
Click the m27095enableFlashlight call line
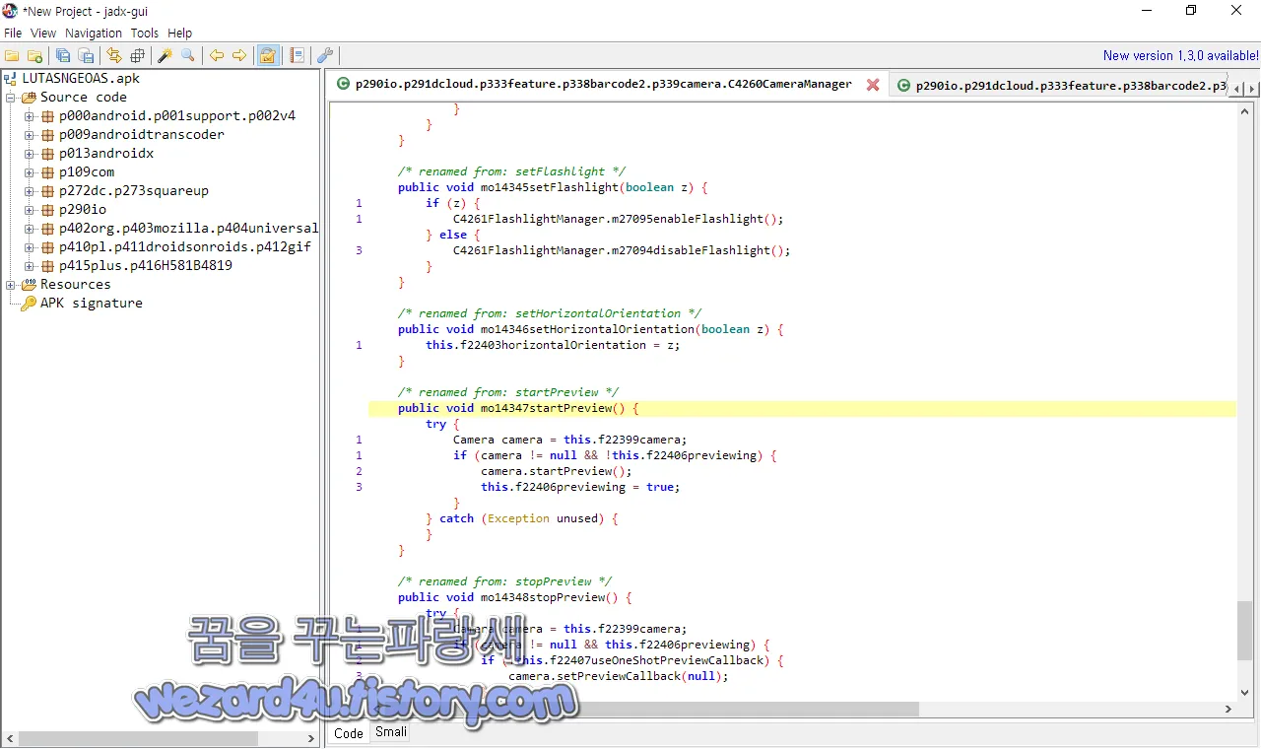pyautogui.click(x=619, y=219)
